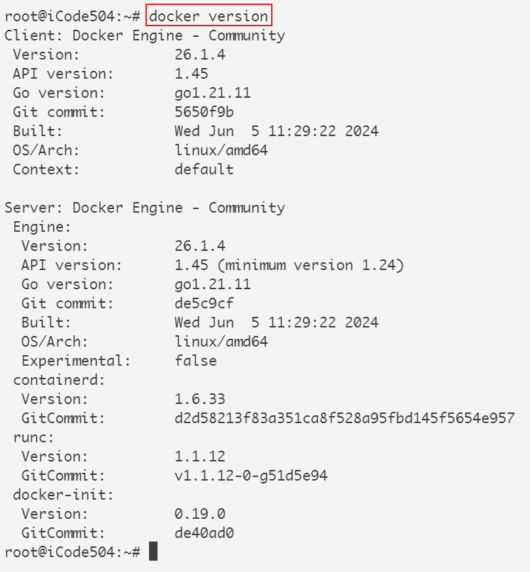
Task: Click the highlighted docker version command
Action: point(209,16)
